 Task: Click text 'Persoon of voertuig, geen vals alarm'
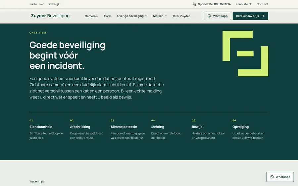pyautogui.click(x=128, y=135)
